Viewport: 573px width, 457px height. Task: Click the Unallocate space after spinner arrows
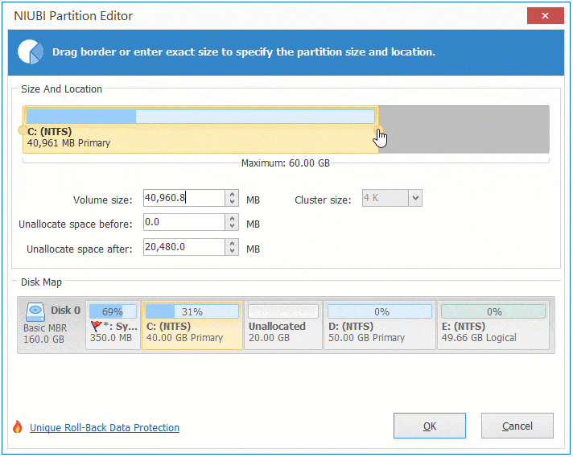pos(232,248)
